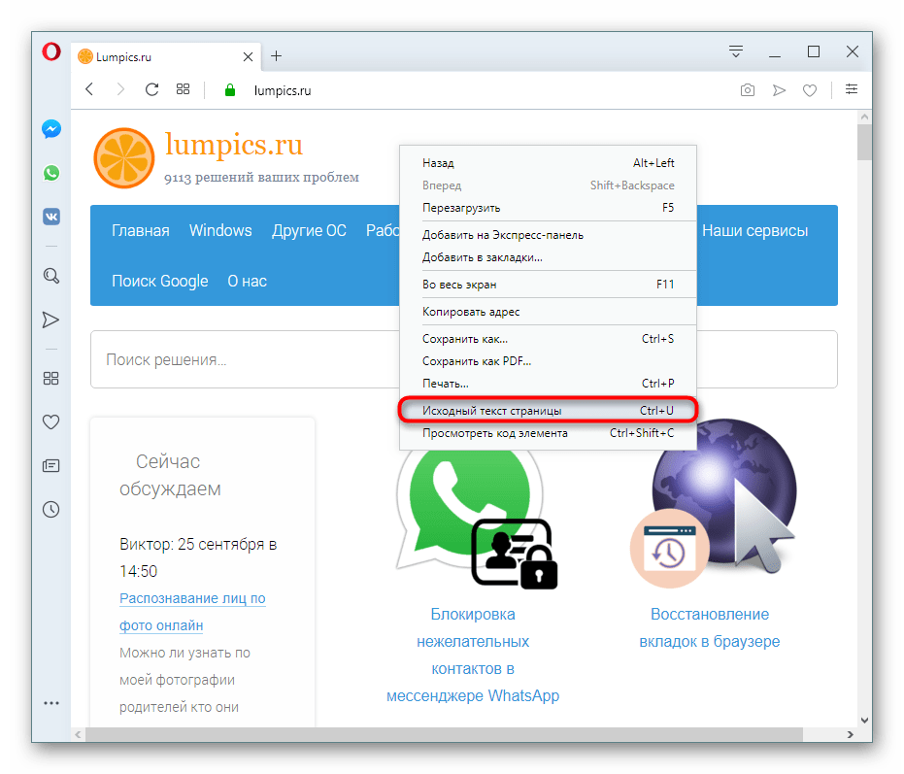Open О нас navigation link
This screenshot has height=774, width=904.
(x=247, y=281)
